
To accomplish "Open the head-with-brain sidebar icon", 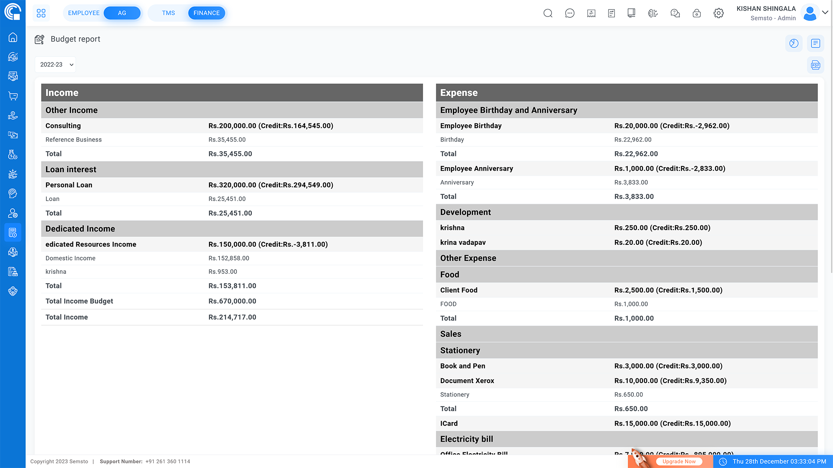I will tap(13, 193).
